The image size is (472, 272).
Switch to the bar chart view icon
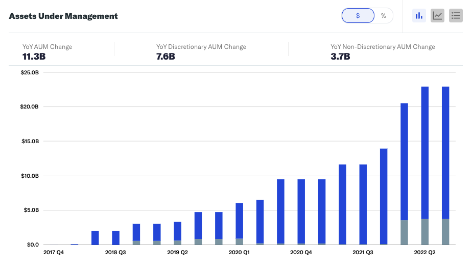point(419,16)
